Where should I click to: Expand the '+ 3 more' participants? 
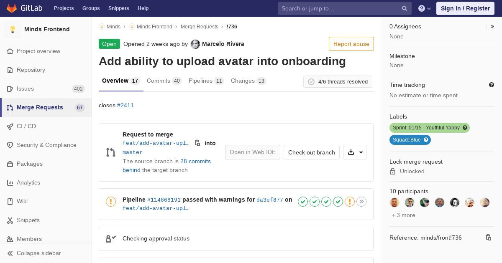click(x=403, y=215)
